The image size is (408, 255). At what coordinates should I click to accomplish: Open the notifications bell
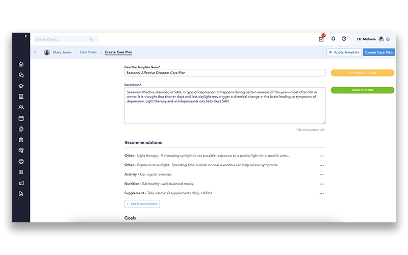coord(333,39)
